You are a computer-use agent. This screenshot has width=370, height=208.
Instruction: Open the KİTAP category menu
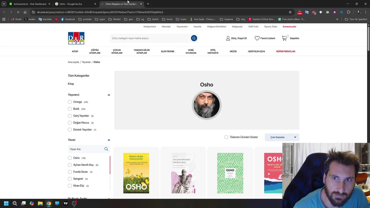pos(75,51)
